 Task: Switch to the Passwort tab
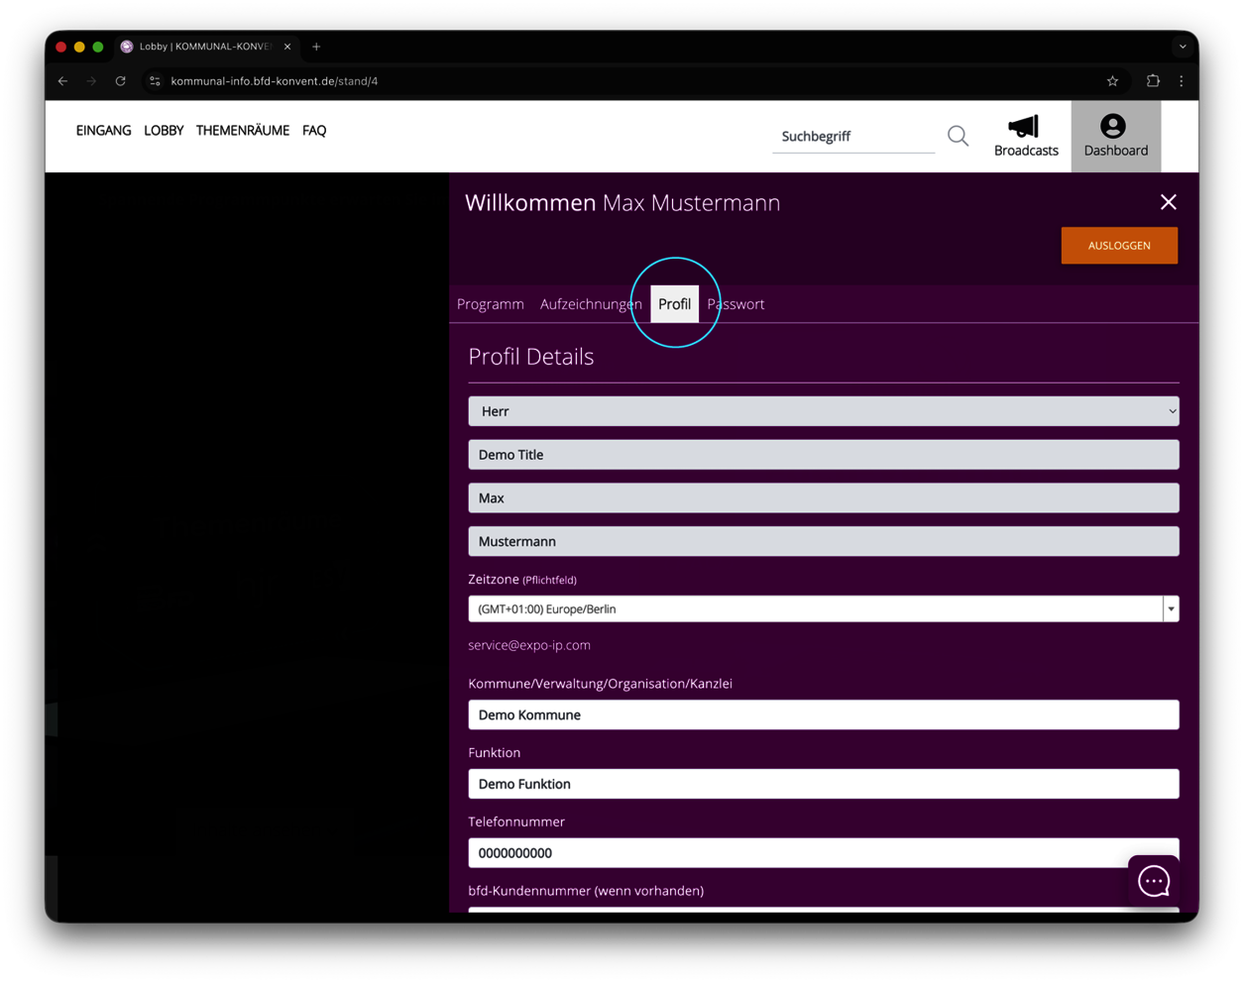pyautogui.click(x=735, y=304)
